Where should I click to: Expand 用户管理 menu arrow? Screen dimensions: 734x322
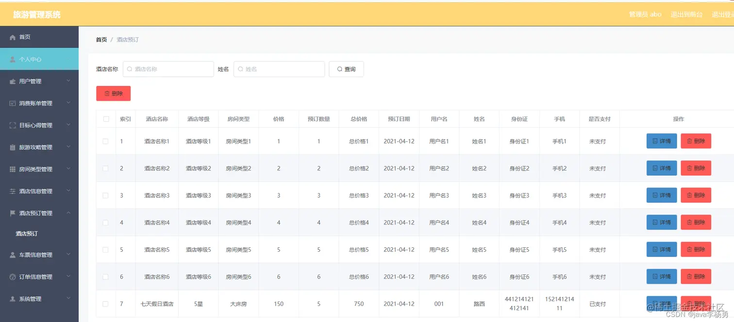68,81
